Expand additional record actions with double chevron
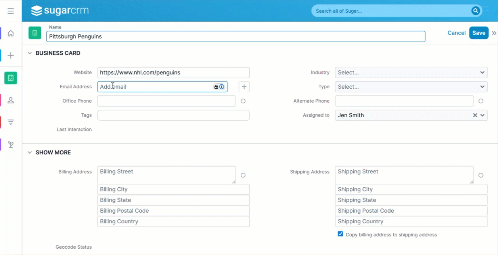This screenshot has width=498, height=255. 494,33
